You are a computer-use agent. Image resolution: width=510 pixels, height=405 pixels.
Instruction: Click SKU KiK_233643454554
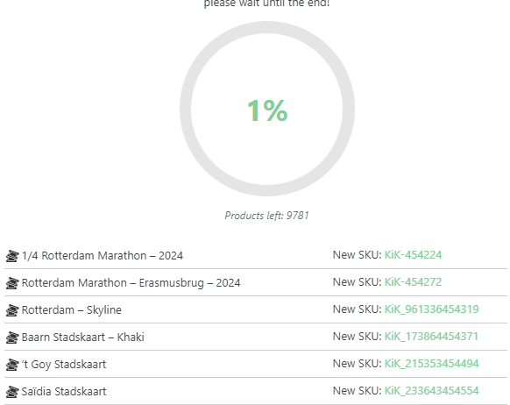click(432, 391)
